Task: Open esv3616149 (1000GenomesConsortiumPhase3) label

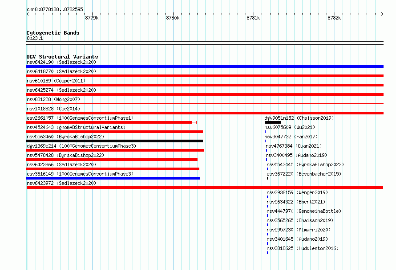Action: 80,174
